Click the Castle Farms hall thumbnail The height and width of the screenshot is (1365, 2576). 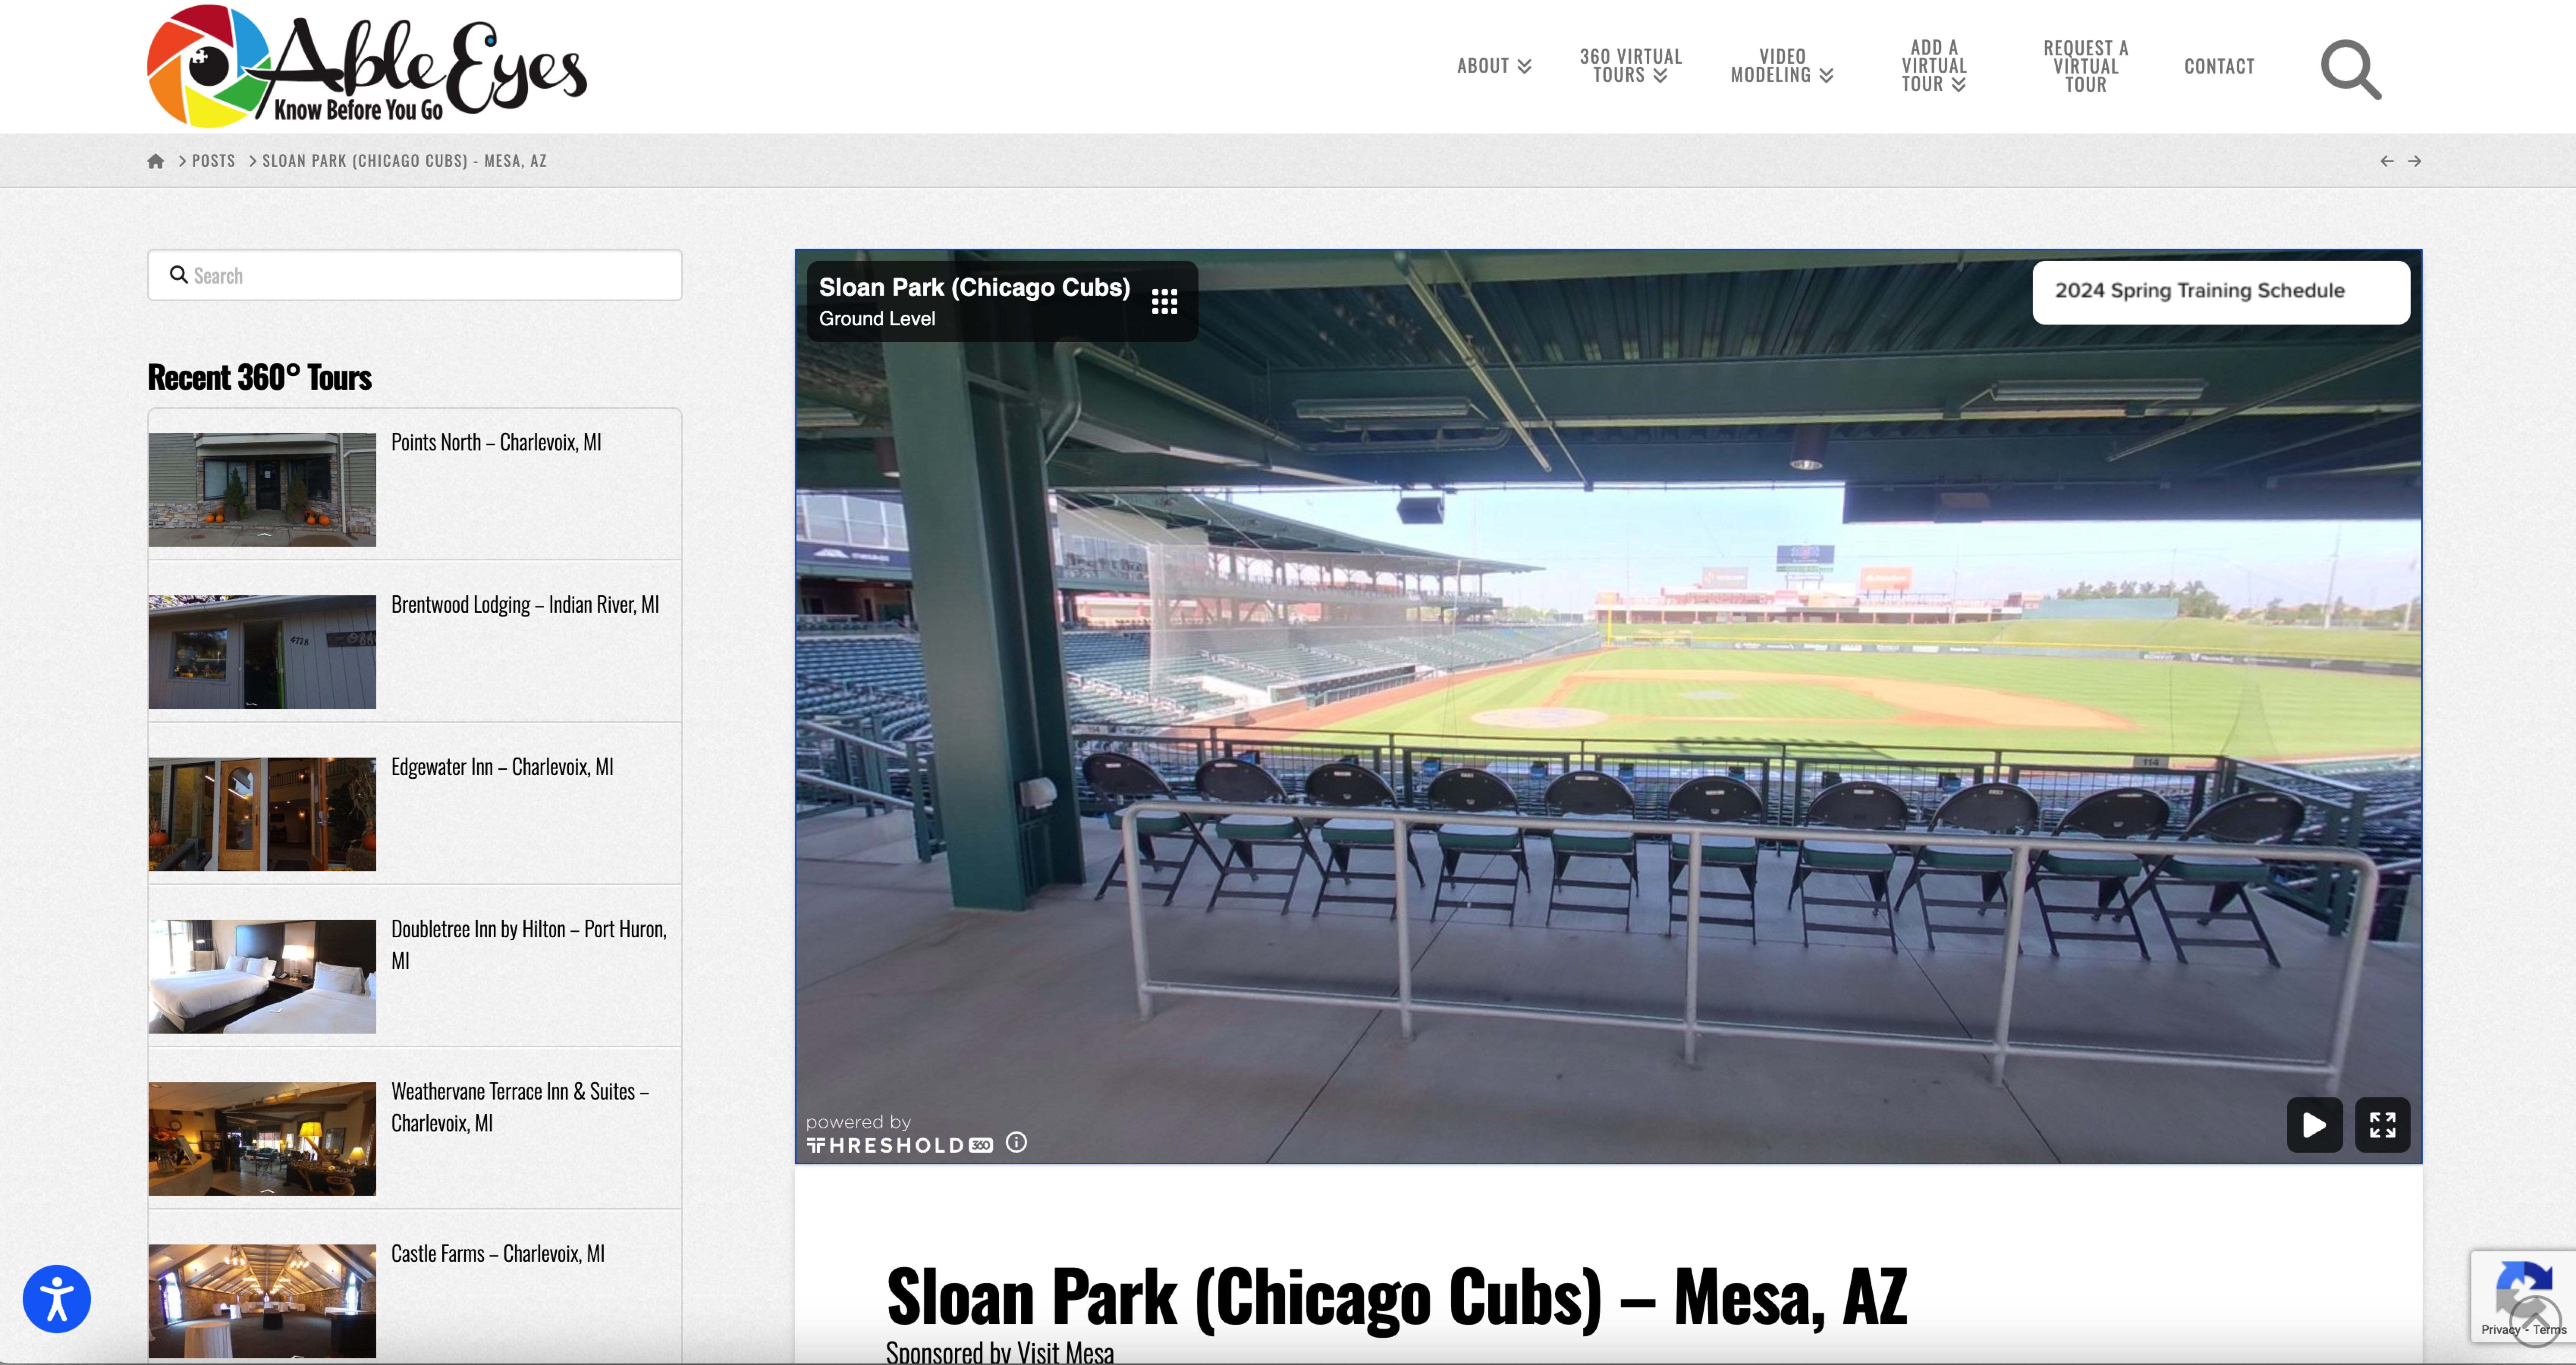(x=262, y=1300)
